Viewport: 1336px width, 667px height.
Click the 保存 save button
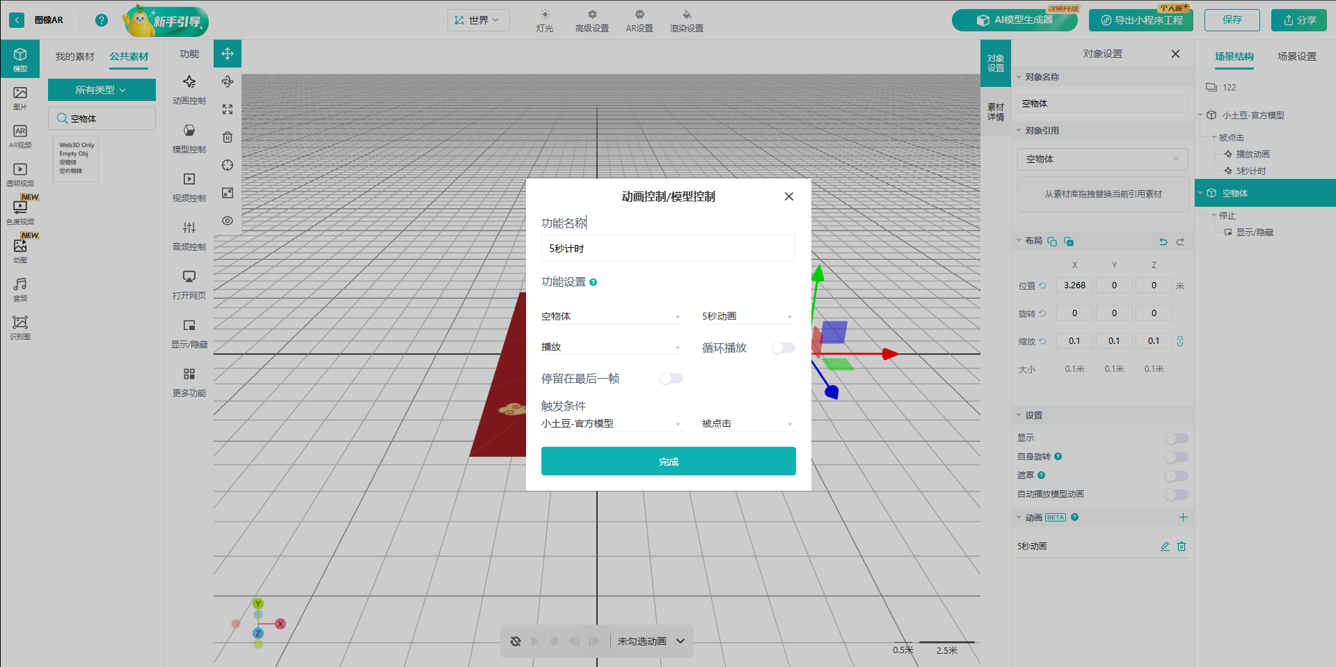[1232, 20]
